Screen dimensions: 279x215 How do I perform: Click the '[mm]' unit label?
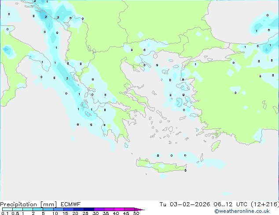point(49,204)
